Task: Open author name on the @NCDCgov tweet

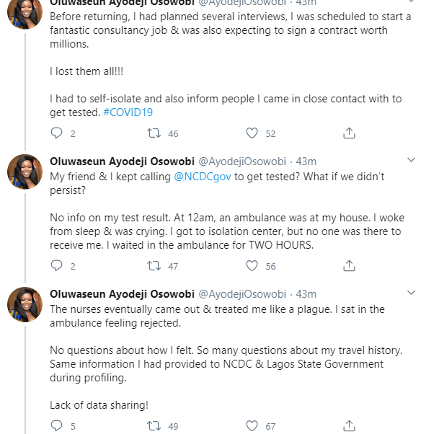Action: pyautogui.click(x=122, y=161)
